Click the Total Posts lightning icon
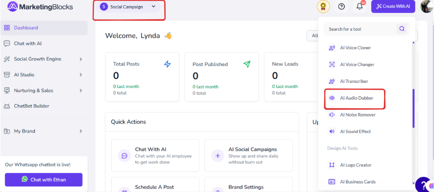This screenshot has width=434, height=192. (x=168, y=64)
